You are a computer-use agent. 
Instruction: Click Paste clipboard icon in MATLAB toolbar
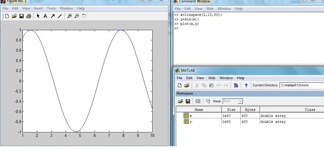pos(211,85)
